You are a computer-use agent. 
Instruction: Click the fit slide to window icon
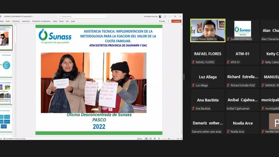click(x=181, y=139)
